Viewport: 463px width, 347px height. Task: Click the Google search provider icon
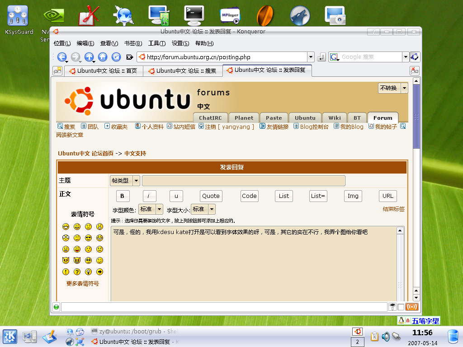(334, 57)
